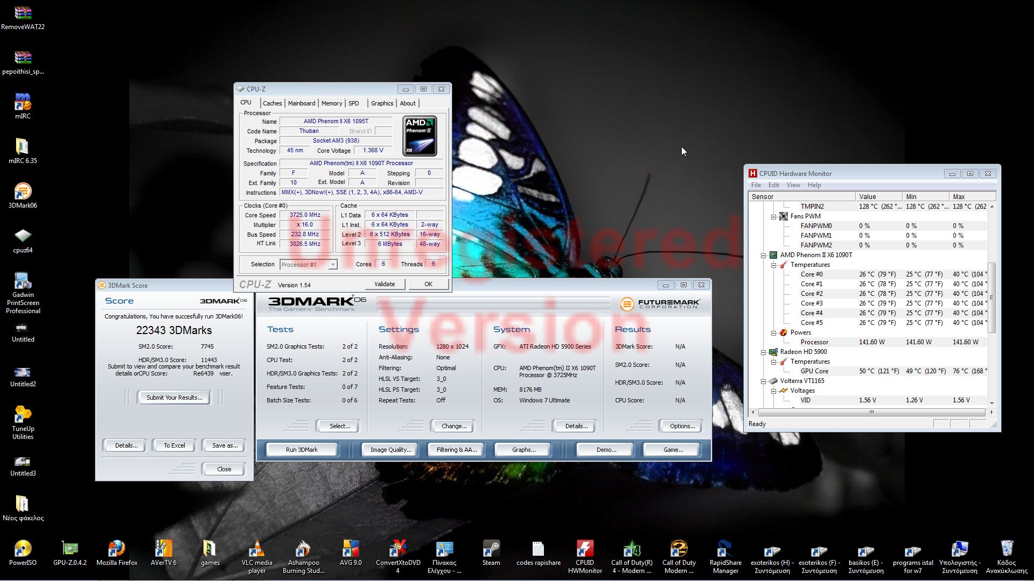The image size is (1034, 581).
Task: Open the pepoithisi_sp archive icon
Action: [23, 62]
